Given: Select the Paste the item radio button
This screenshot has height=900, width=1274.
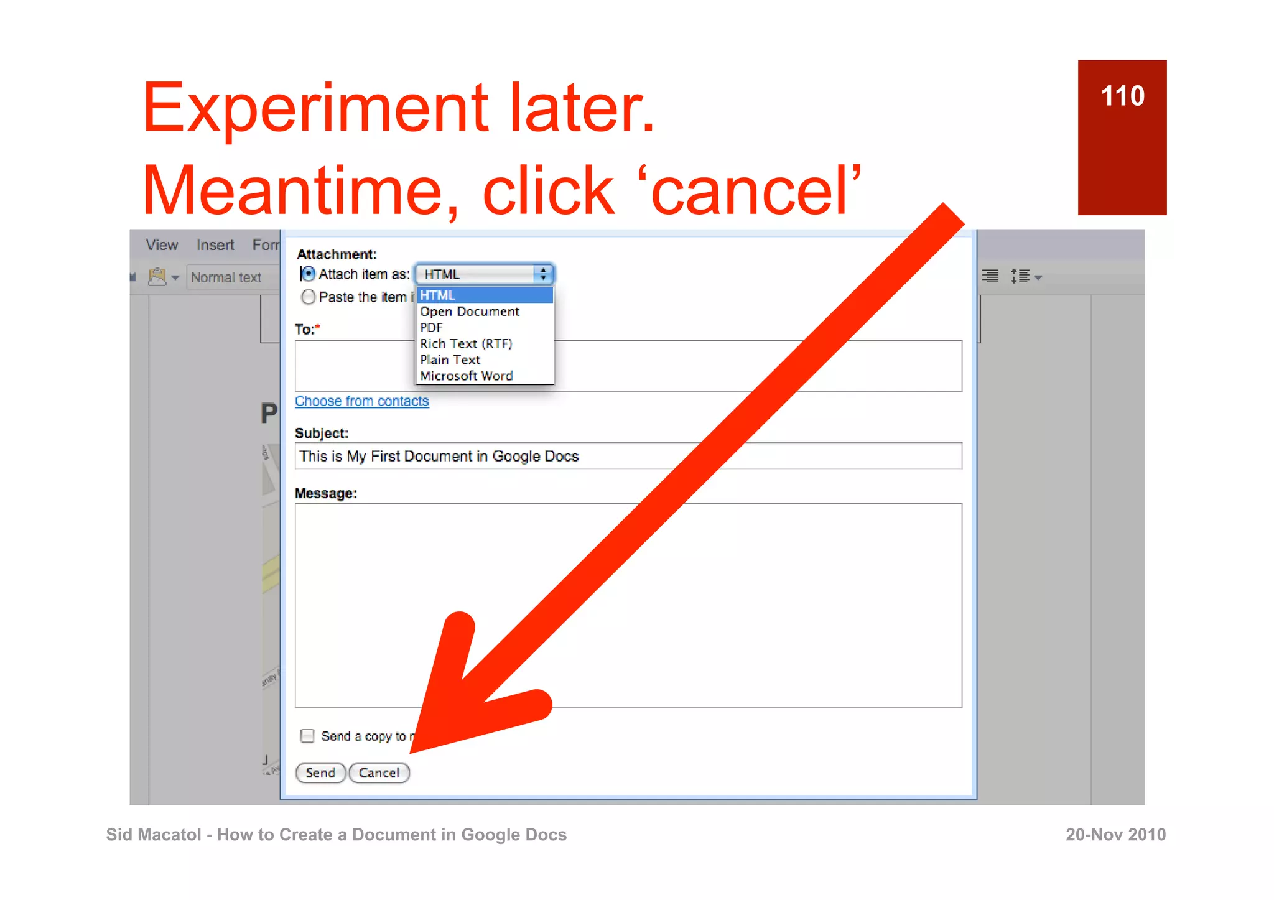Looking at the screenshot, I should 308,297.
